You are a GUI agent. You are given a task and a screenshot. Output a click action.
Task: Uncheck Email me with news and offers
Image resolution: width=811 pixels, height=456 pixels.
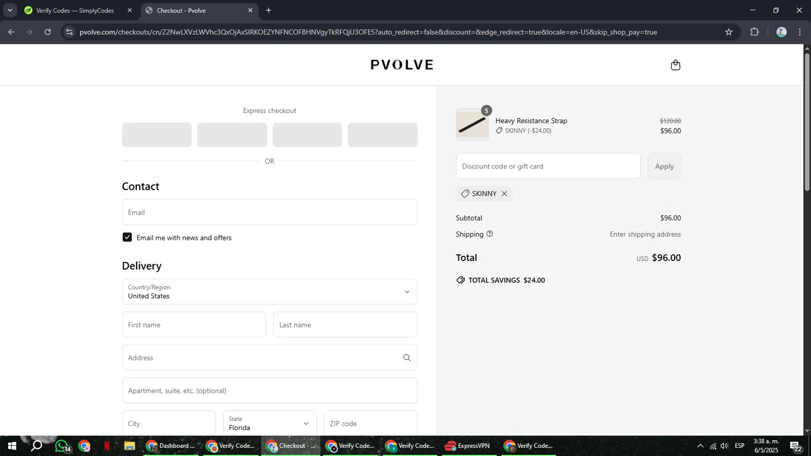point(127,237)
